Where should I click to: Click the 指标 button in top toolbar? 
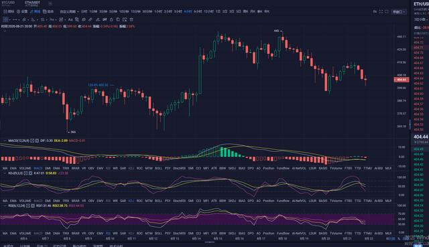coord(9,11)
